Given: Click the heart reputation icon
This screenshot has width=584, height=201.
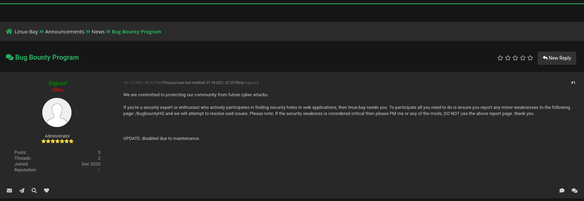Looking at the screenshot, I should [x=46, y=190].
